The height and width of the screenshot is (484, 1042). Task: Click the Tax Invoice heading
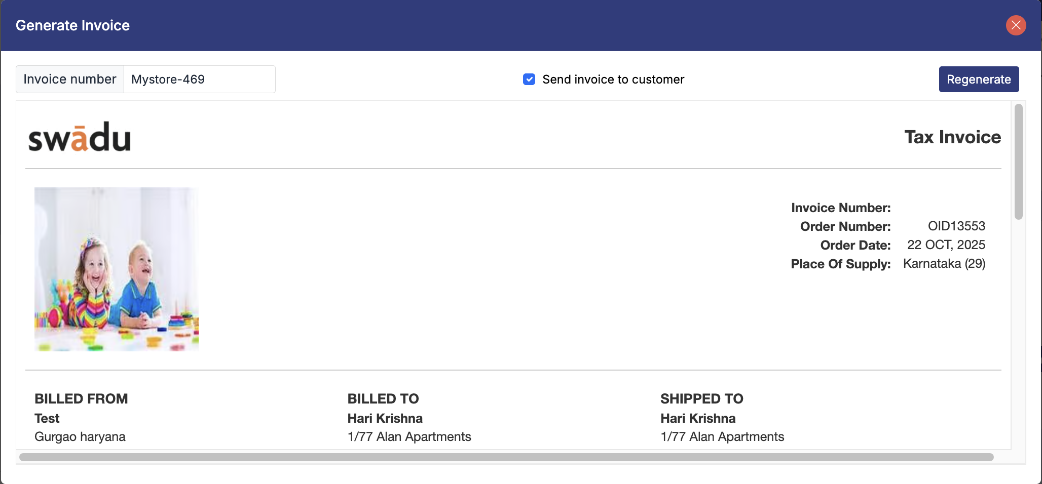coord(952,137)
